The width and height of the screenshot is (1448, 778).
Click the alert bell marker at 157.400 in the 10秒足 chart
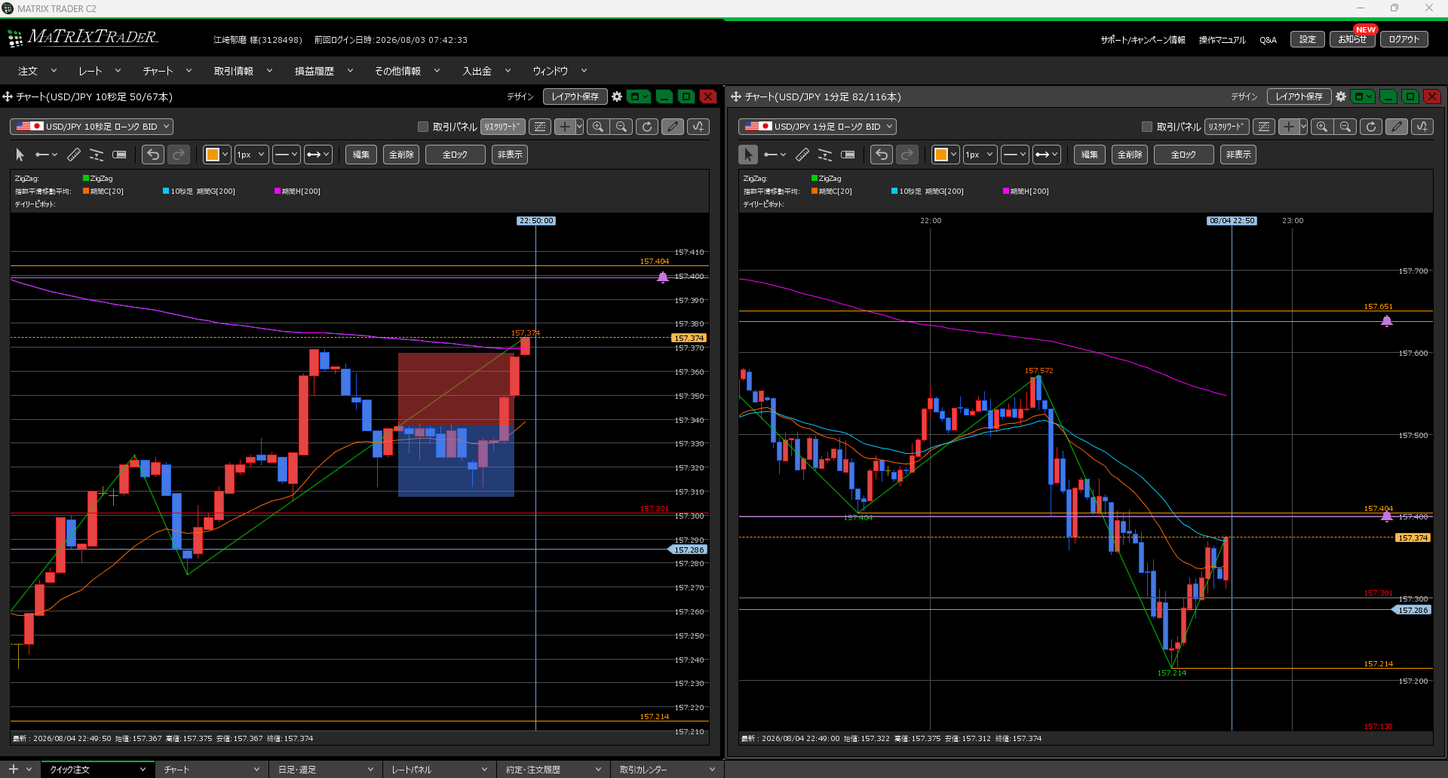pos(662,277)
